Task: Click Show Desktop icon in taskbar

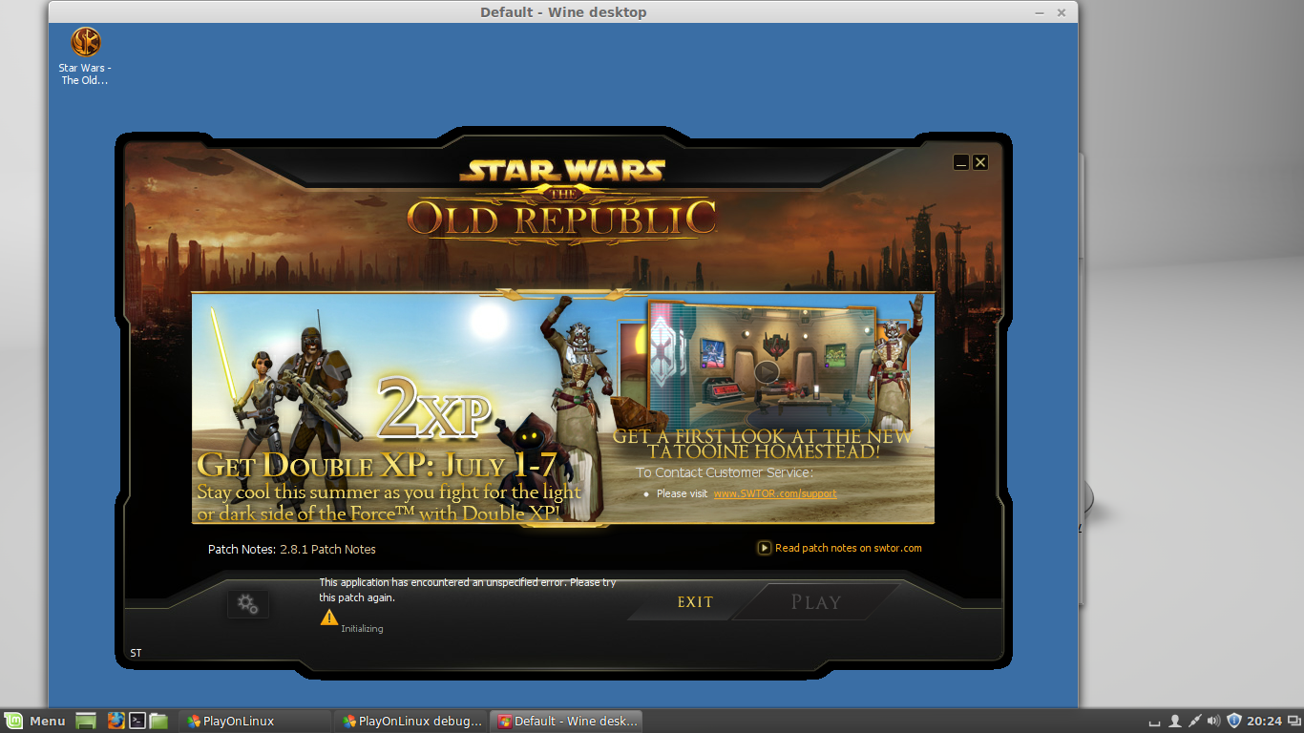Action: 86,721
